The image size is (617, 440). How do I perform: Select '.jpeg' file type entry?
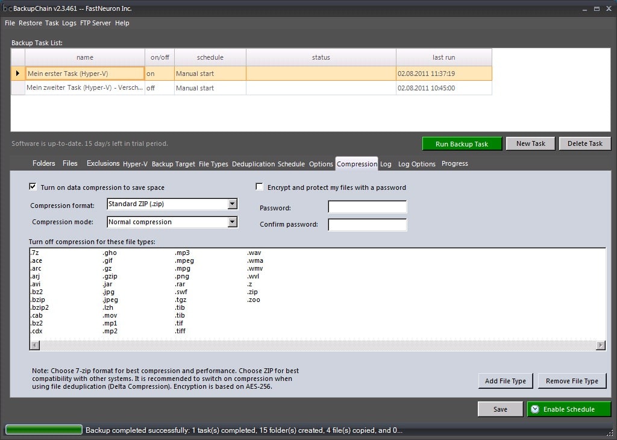click(110, 300)
